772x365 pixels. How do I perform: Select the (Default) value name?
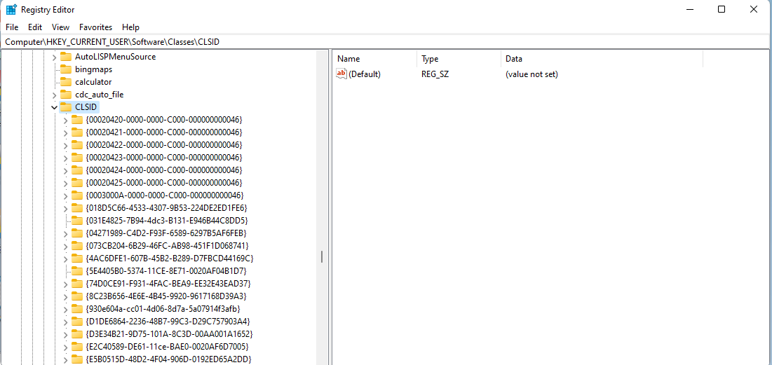[x=365, y=74]
